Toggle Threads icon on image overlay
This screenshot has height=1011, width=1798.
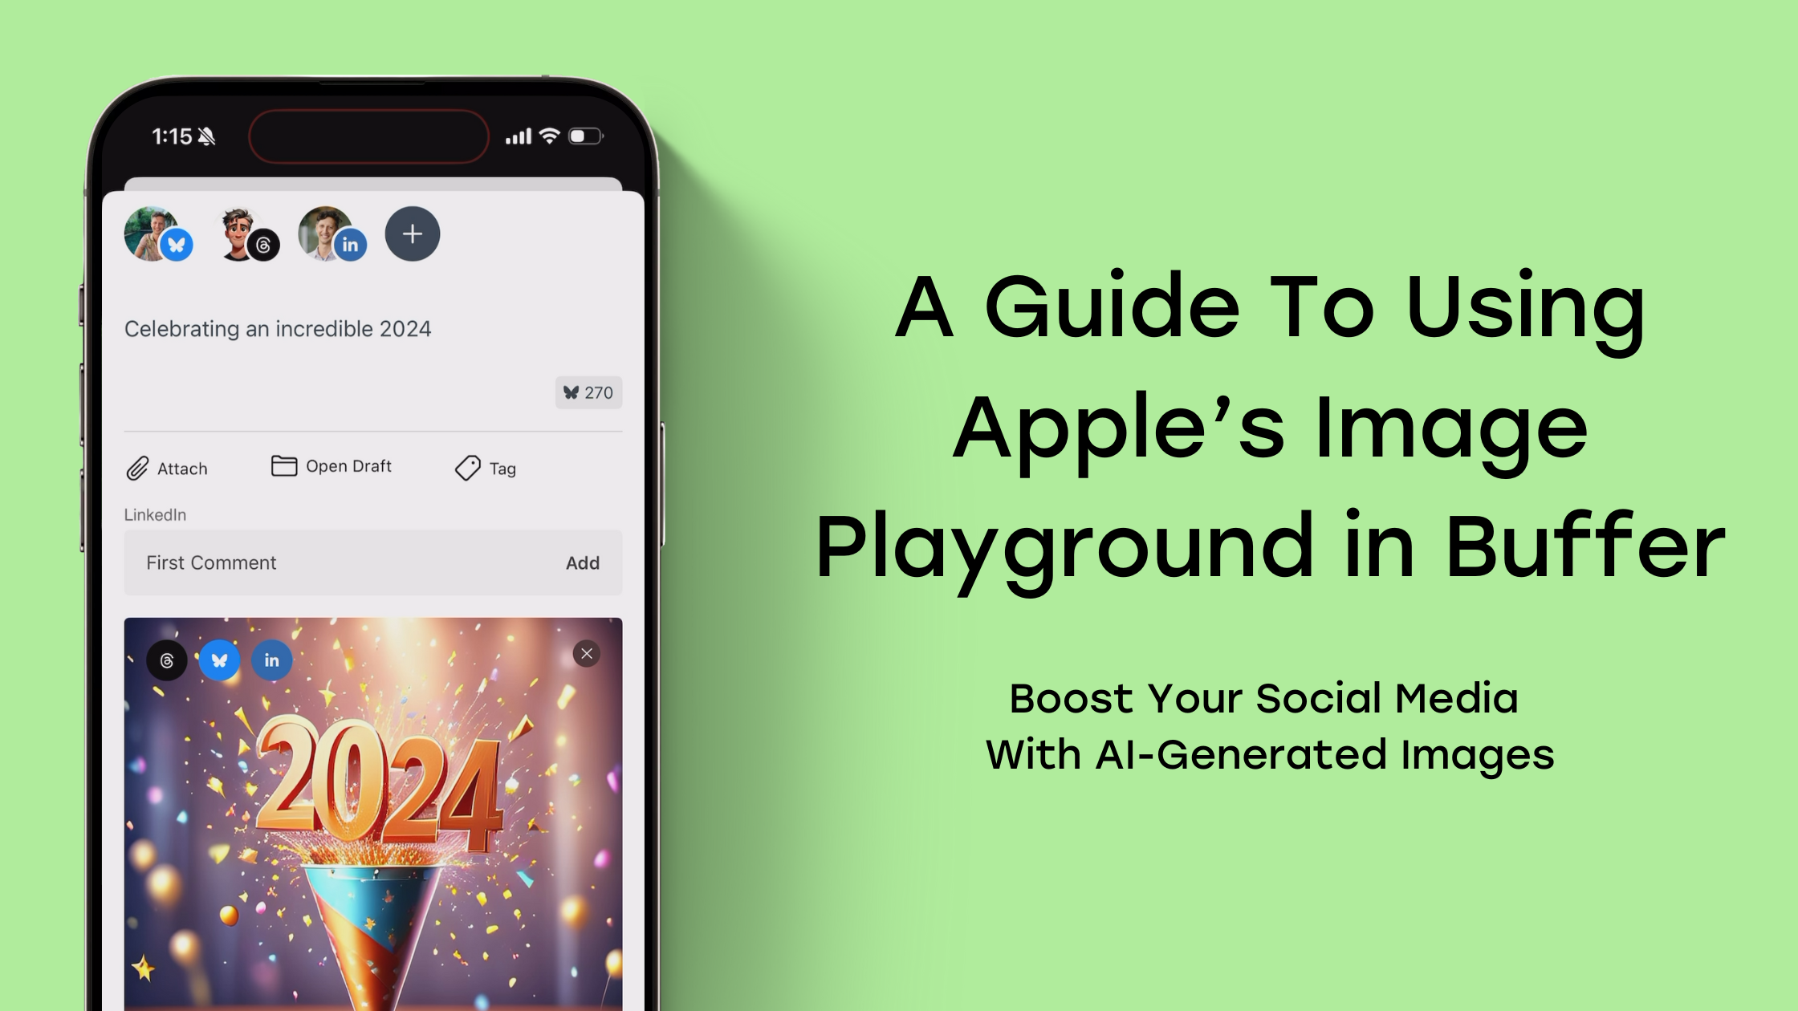(167, 660)
